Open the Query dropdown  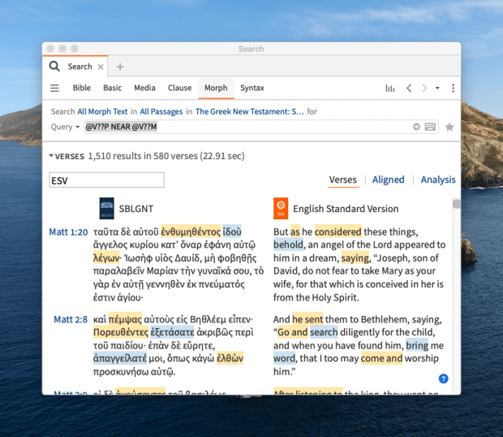pyautogui.click(x=66, y=127)
